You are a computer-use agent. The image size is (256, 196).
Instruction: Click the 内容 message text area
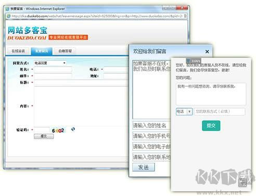(82, 106)
